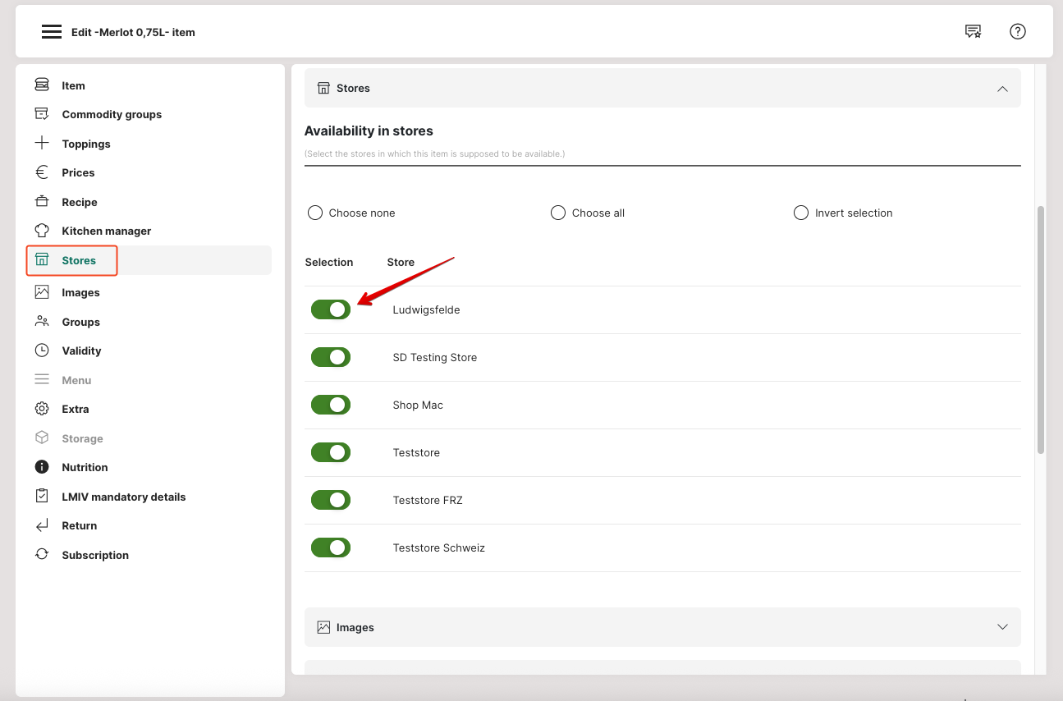Click the Menu lines icon in sidebar
This screenshot has width=1063, height=701.
42,380
